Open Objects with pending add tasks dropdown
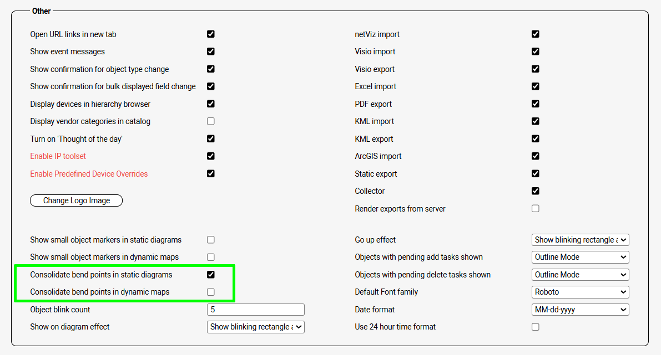 580,257
